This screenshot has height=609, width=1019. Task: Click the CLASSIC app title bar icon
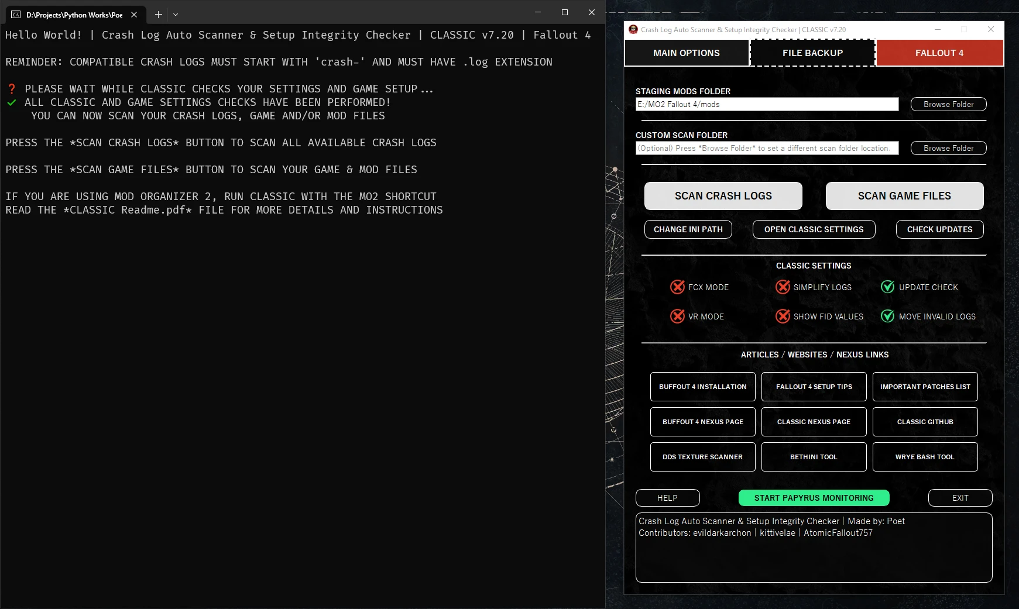(633, 29)
